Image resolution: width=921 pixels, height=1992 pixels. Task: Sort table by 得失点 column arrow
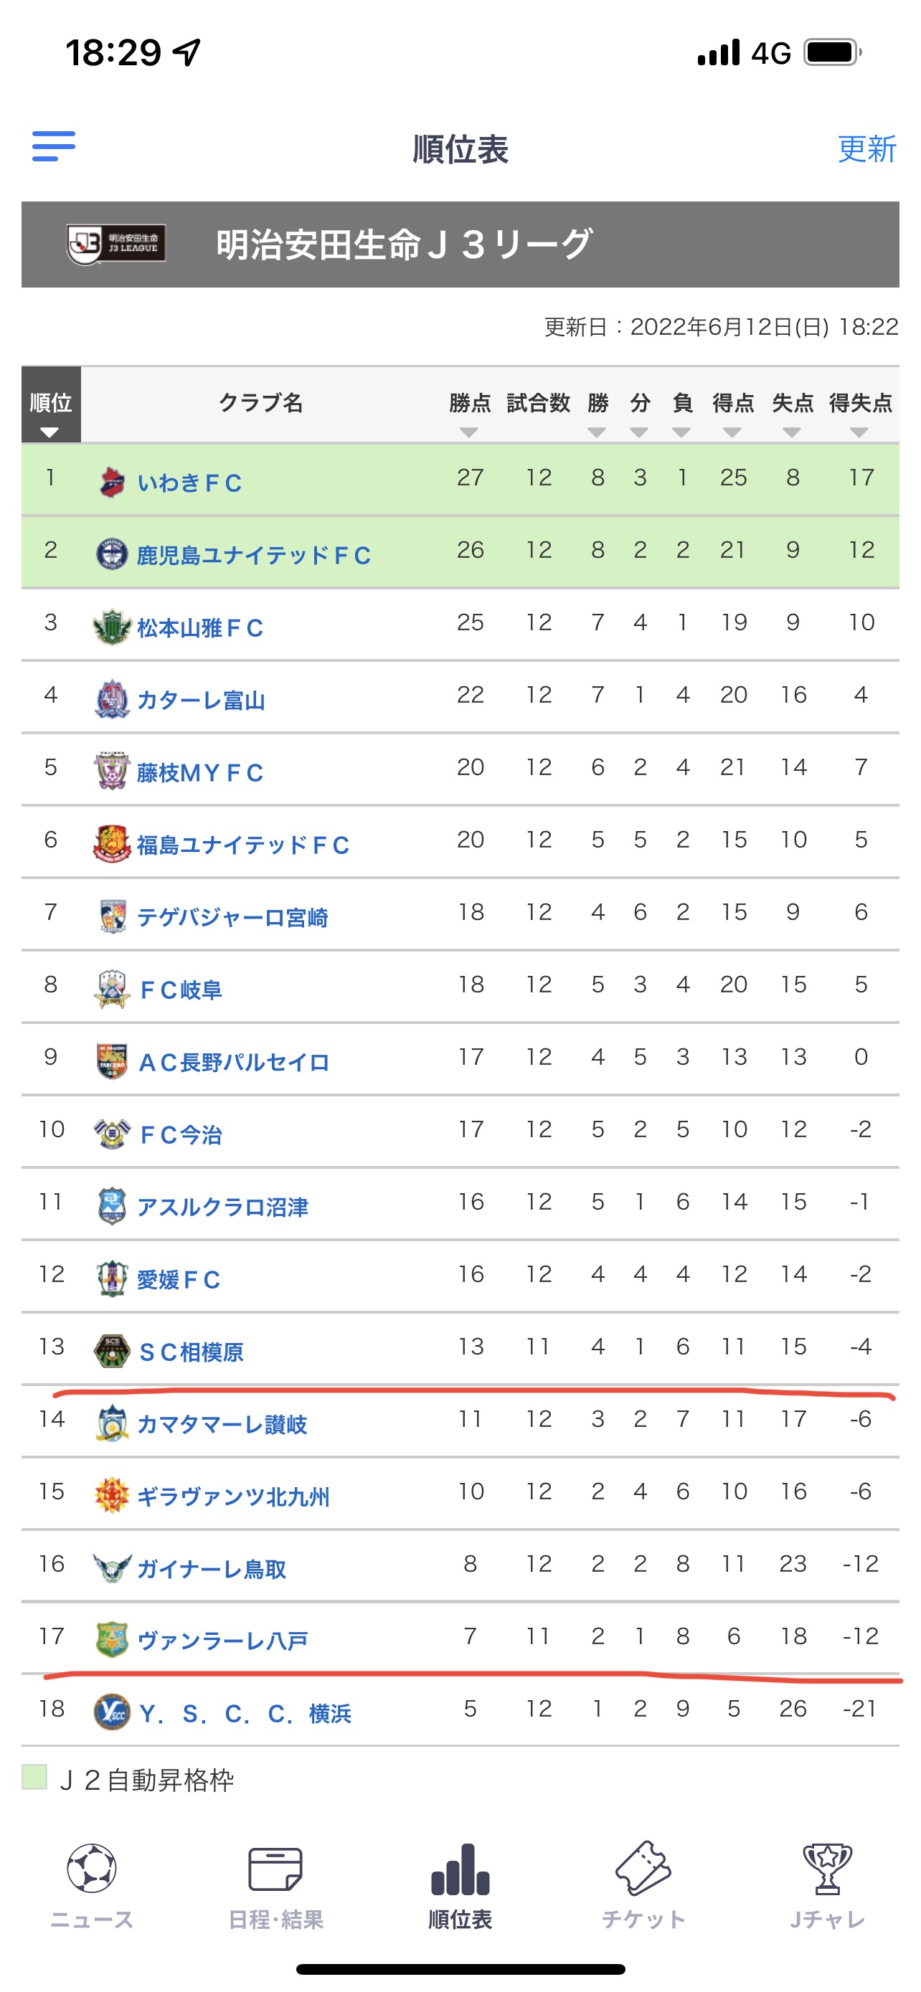[x=859, y=432]
